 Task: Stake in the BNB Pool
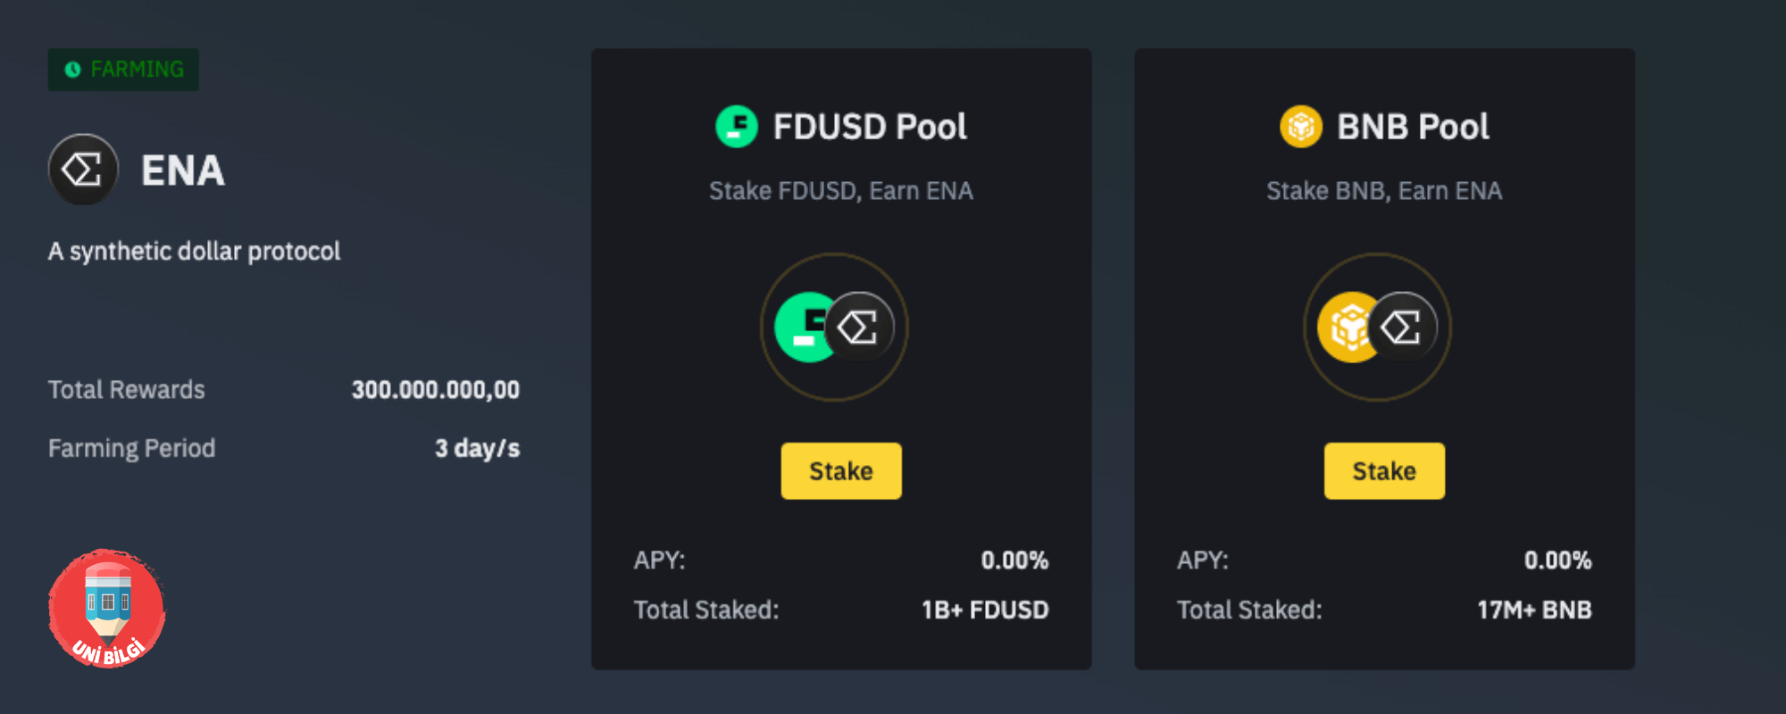click(1384, 470)
